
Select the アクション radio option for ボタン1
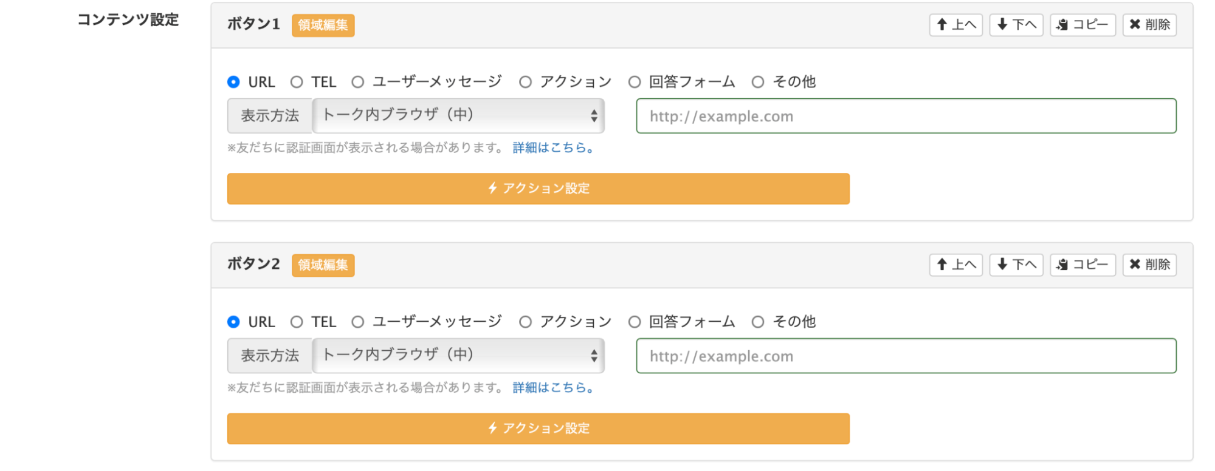[525, 81]
